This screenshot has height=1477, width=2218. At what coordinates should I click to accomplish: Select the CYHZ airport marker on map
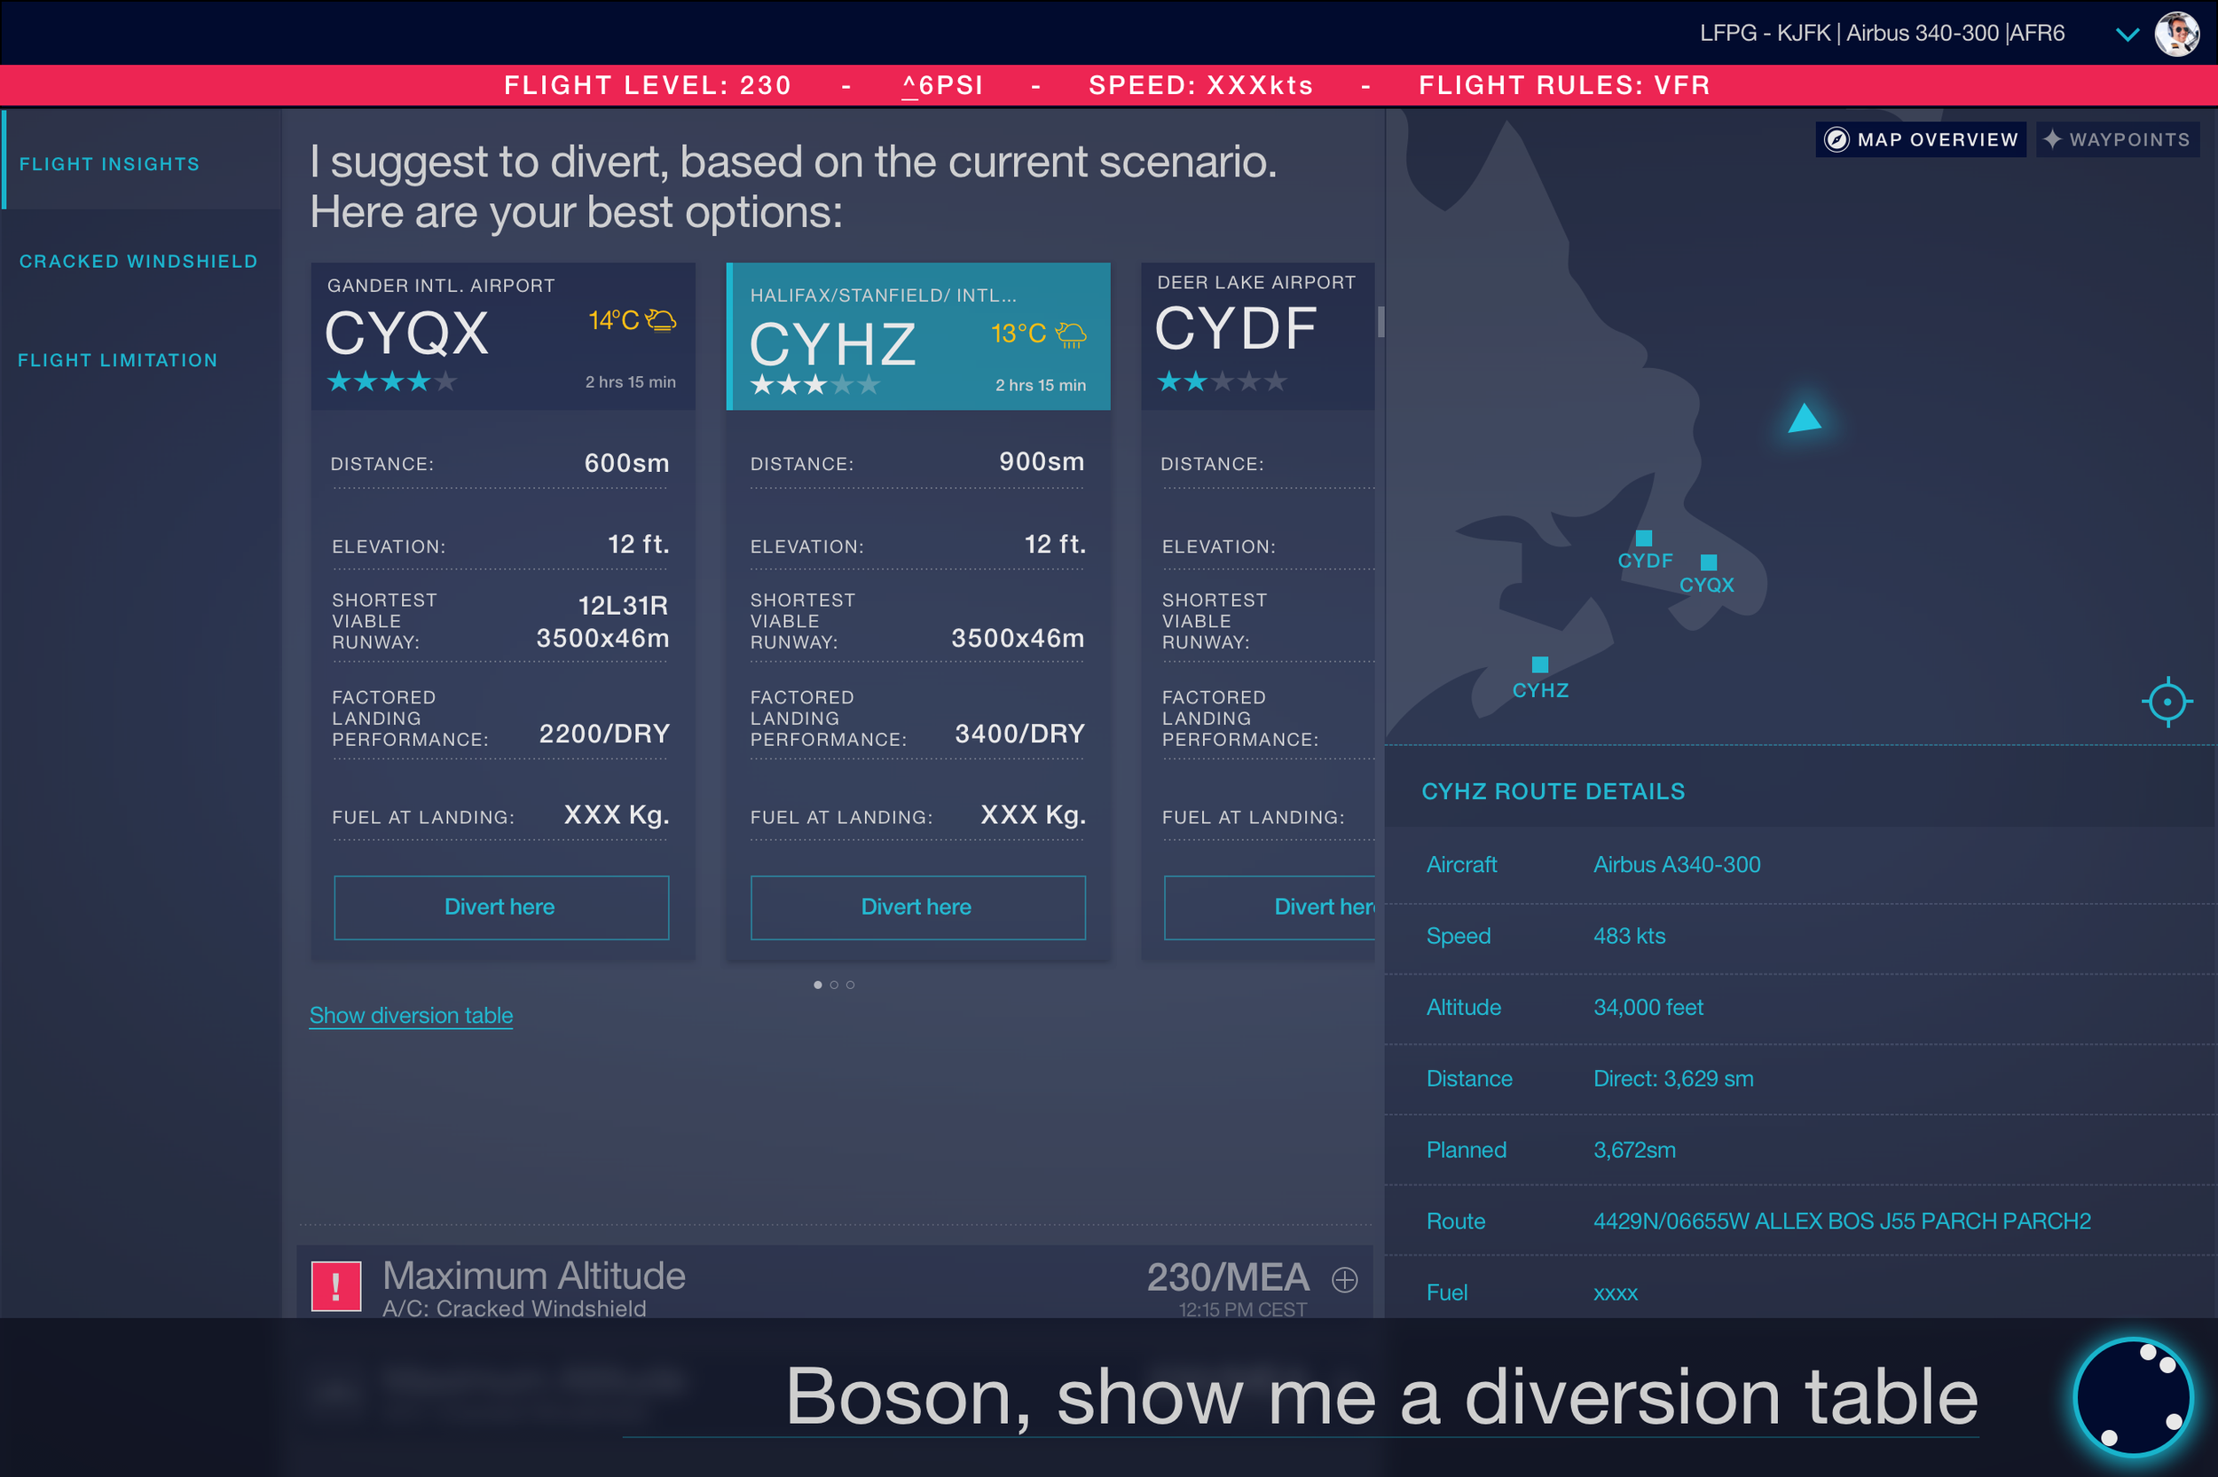pos(1540,665)
